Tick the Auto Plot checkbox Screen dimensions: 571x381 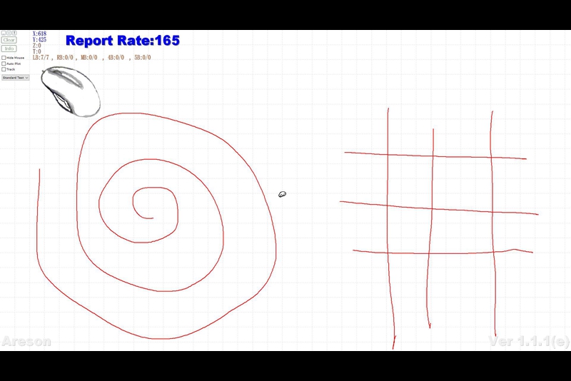pos(4,63)
